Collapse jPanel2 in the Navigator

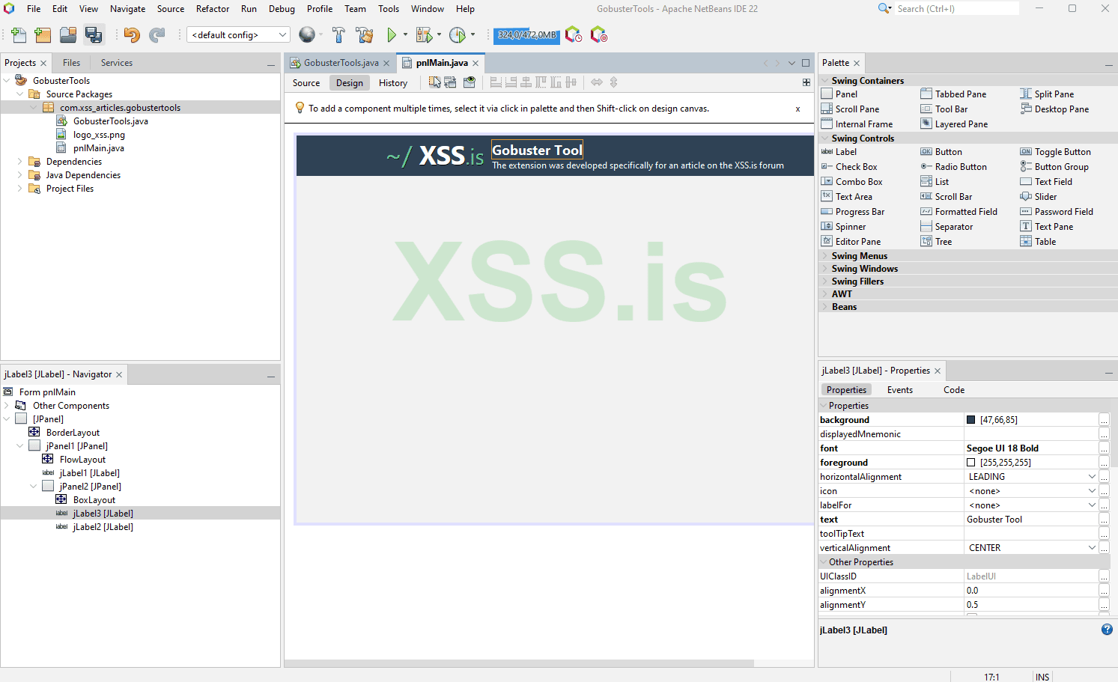pyautogui.click(x=34, y=487)
